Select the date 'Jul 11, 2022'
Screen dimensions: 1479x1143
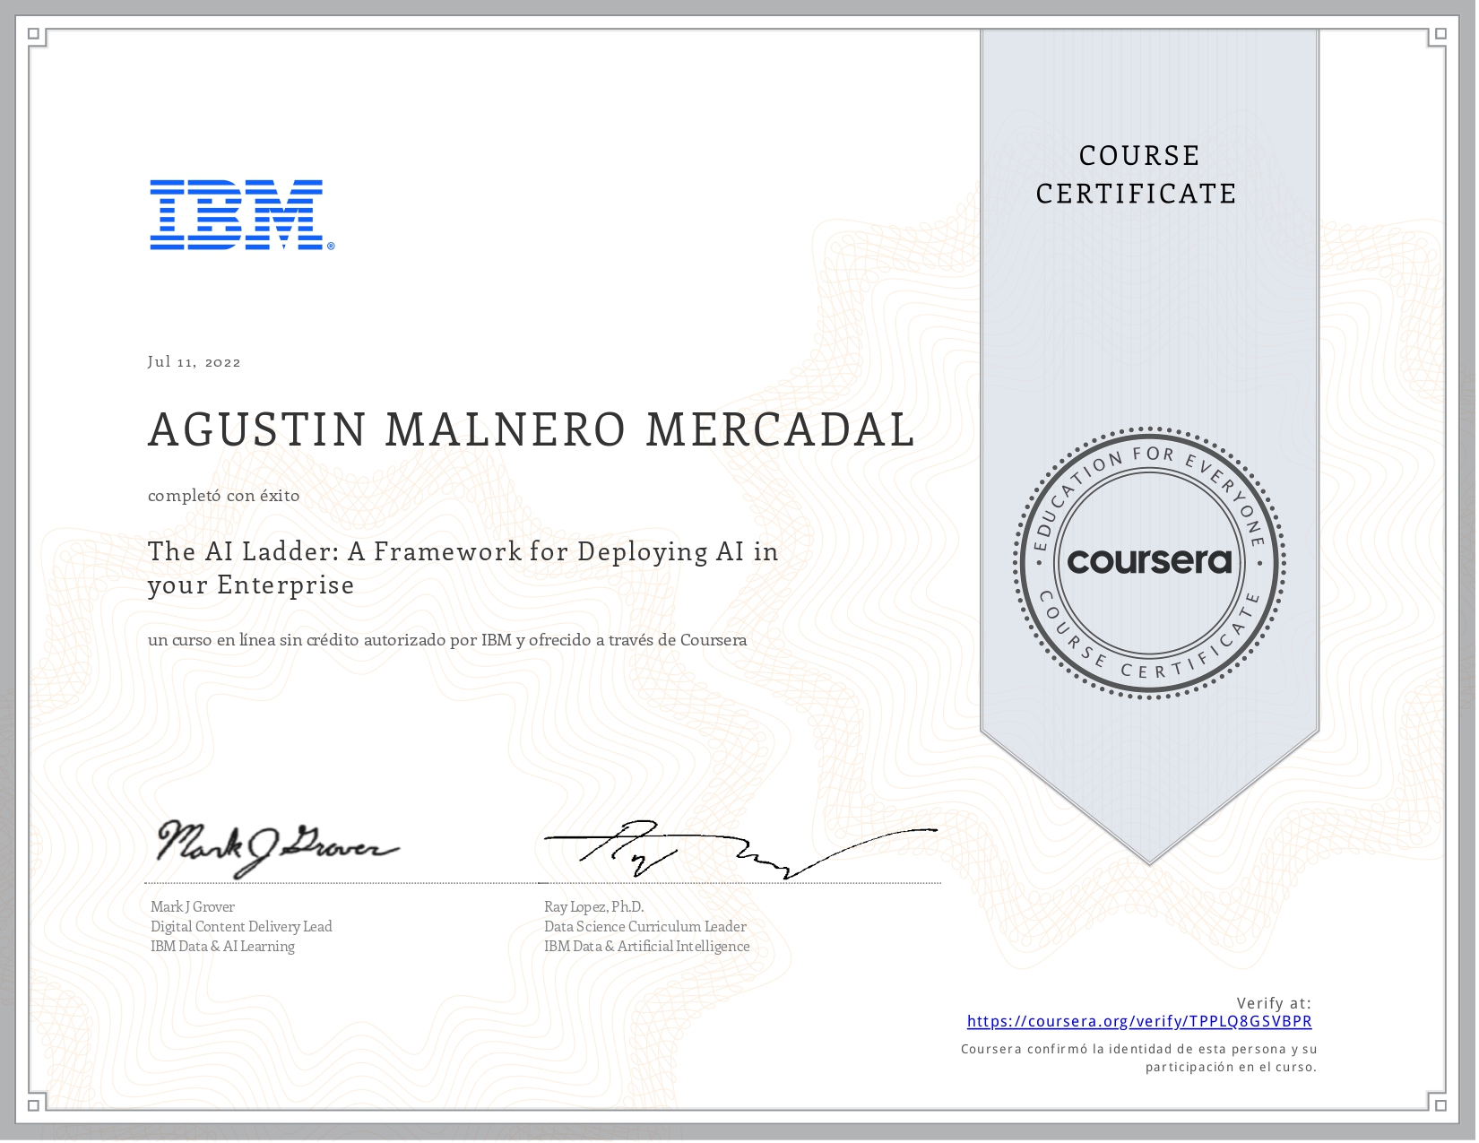[x=195, y=362]
